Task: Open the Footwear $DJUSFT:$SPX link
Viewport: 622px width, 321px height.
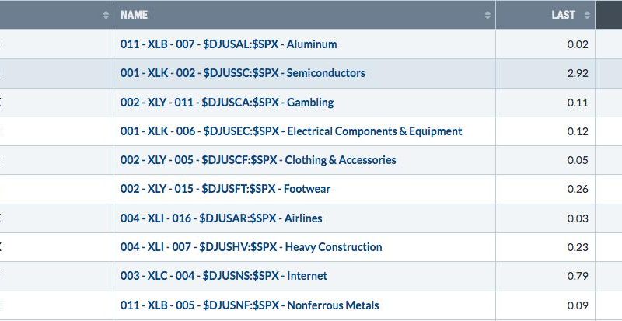Action: tap(225, 189)
